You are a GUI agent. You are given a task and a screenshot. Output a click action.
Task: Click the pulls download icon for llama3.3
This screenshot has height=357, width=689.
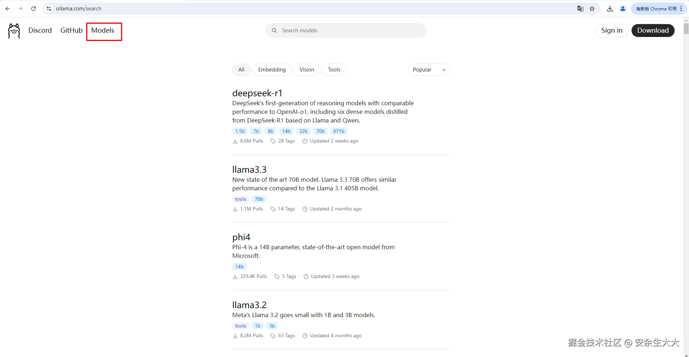point(235,209)
